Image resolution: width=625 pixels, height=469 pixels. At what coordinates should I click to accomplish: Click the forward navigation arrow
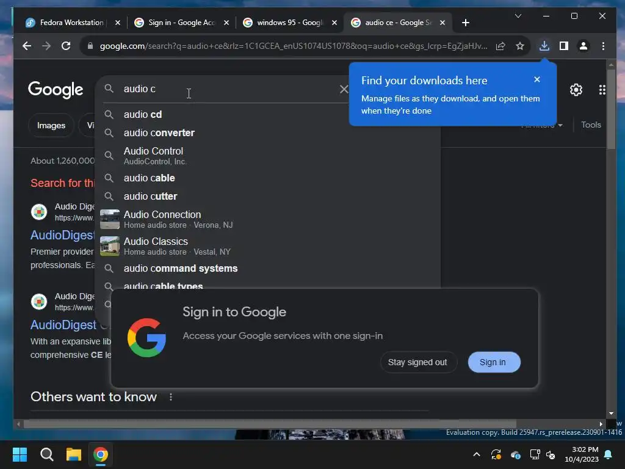pos(46,46)
